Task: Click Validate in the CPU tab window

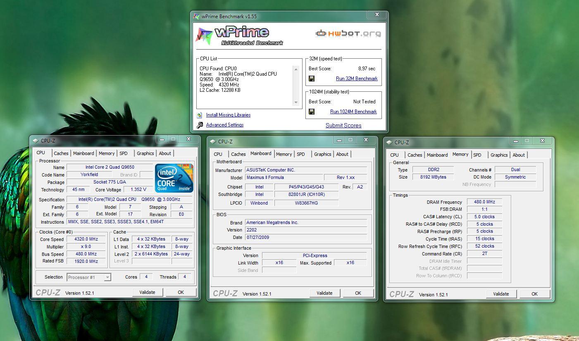Action: (x=147, y=292)
